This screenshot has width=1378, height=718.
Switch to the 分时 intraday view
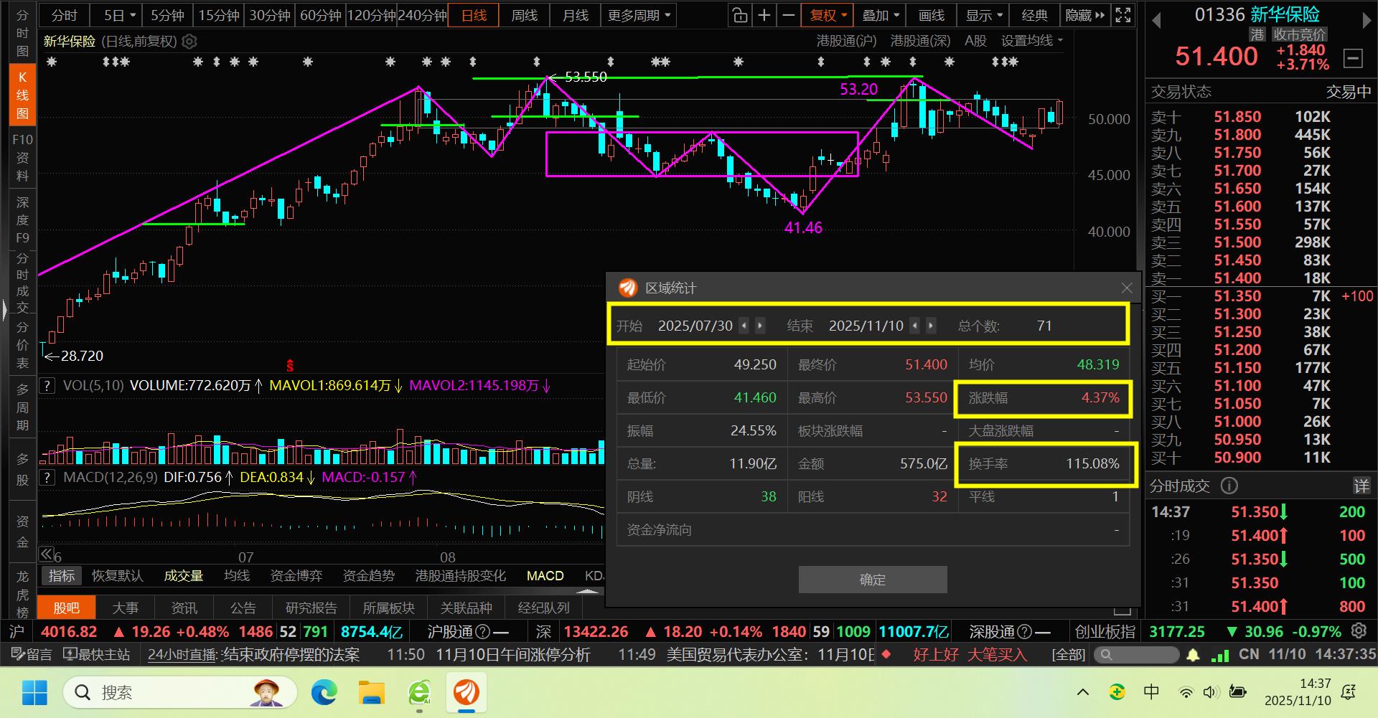coord(65,15)
